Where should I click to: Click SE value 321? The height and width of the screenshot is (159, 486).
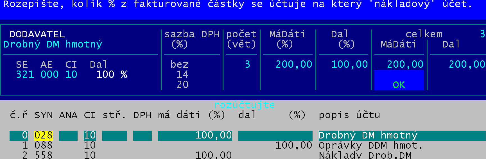[25, 75]
